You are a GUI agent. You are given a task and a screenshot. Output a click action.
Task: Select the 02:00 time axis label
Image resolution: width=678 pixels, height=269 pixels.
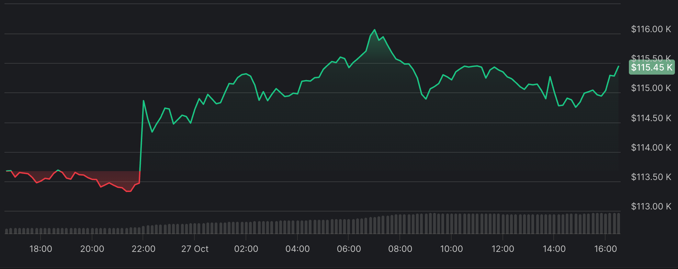(246, 249)
